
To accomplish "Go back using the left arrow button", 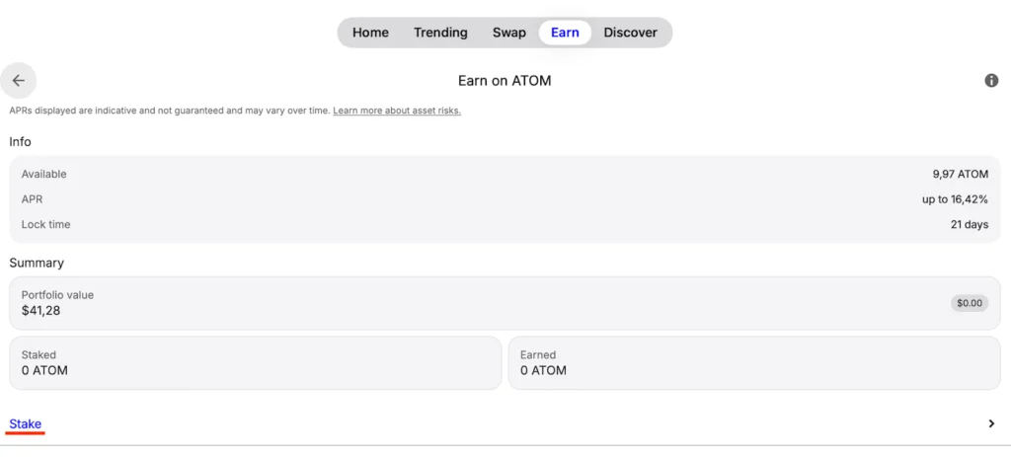I will pos(19,81).
